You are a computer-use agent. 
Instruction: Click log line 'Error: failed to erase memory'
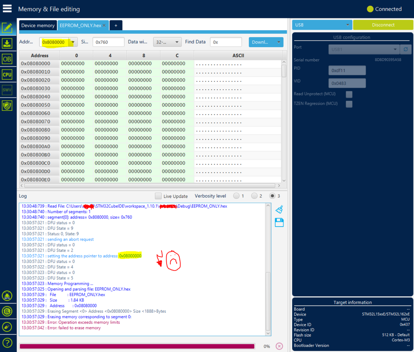[x=61, y=328]
